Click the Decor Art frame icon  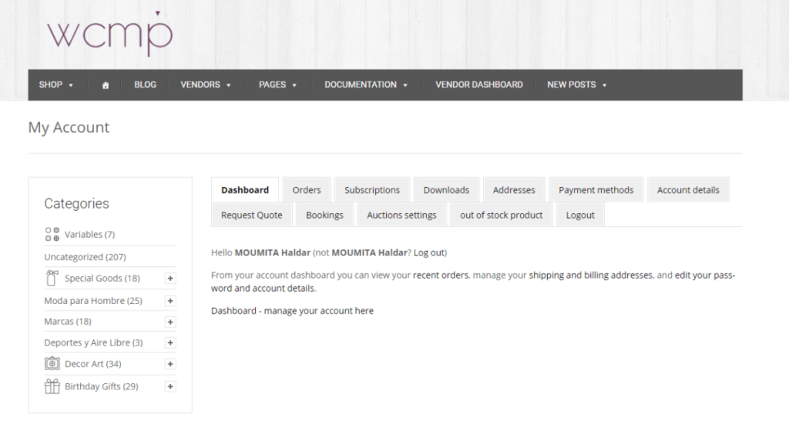[x=52, y=363]
